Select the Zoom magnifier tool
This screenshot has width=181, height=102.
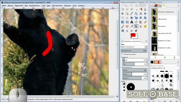click(x=136, y=14)
